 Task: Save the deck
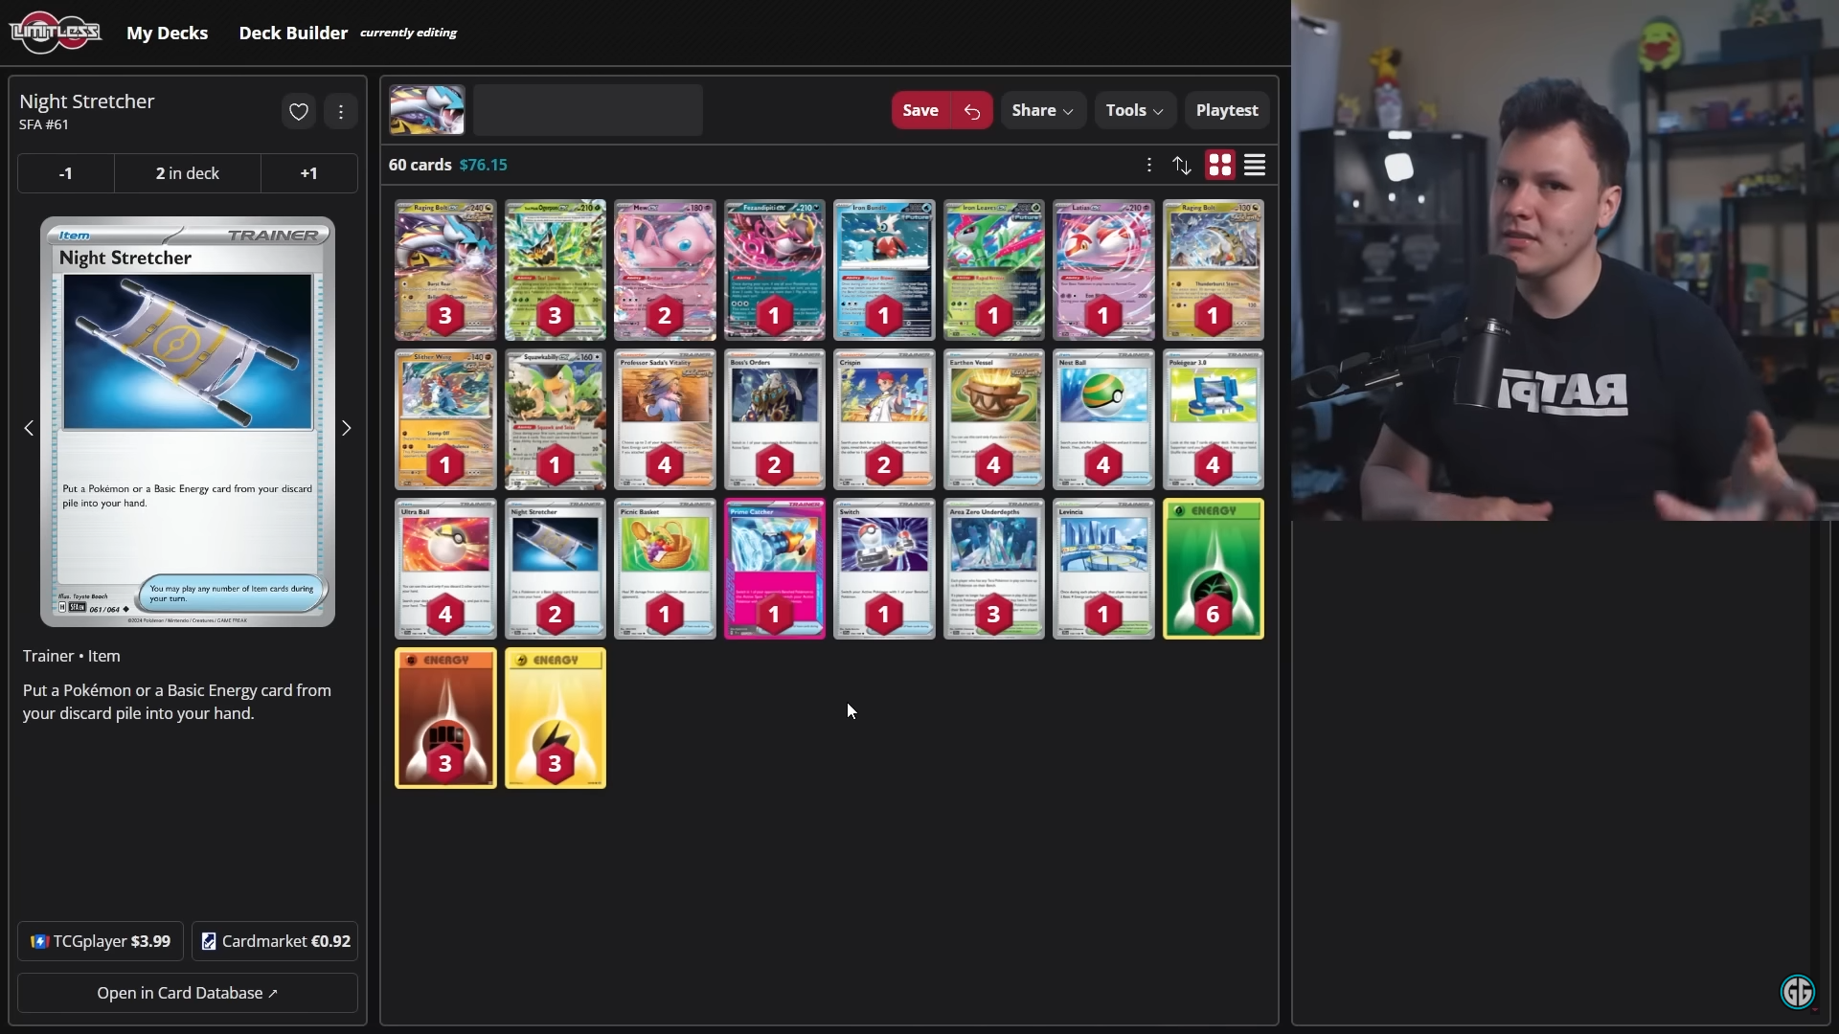pyautogui.click(x=920, y=111)
